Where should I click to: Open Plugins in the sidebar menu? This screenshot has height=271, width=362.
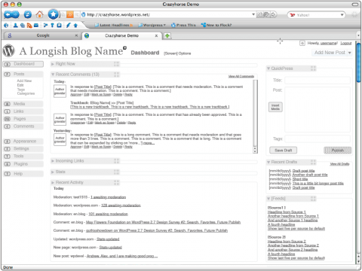point(23,164)
